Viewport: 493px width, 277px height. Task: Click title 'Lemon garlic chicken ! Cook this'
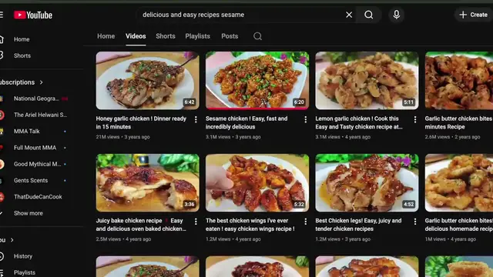357,118
